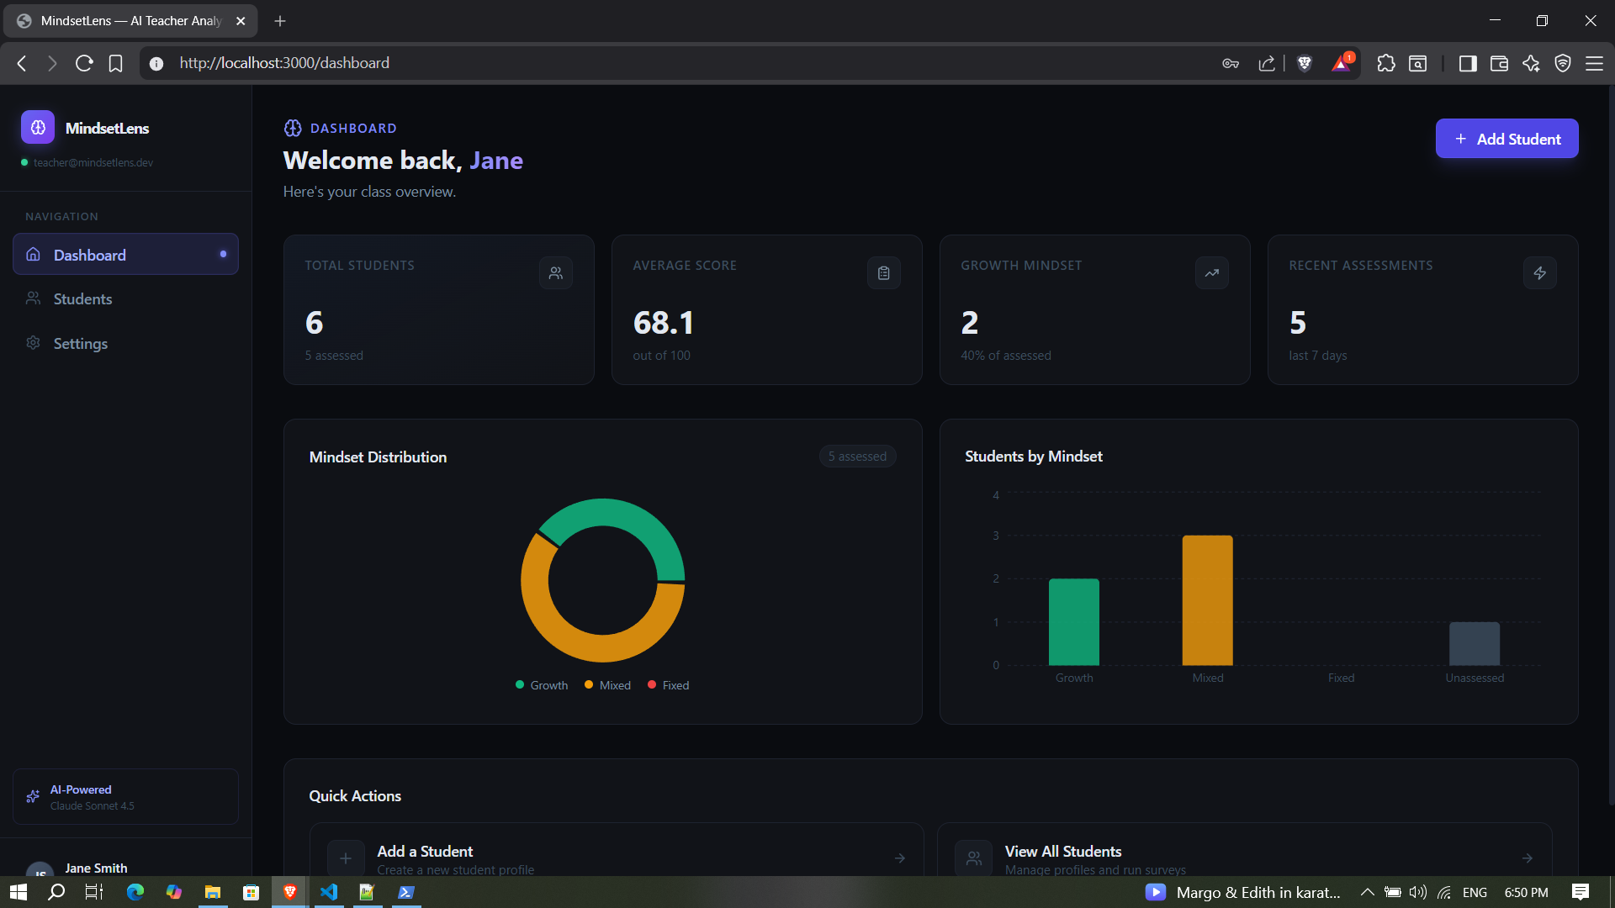Click the Total Students people icon
This screenshot has height=908, width=1615.
(x=555, y=273)
